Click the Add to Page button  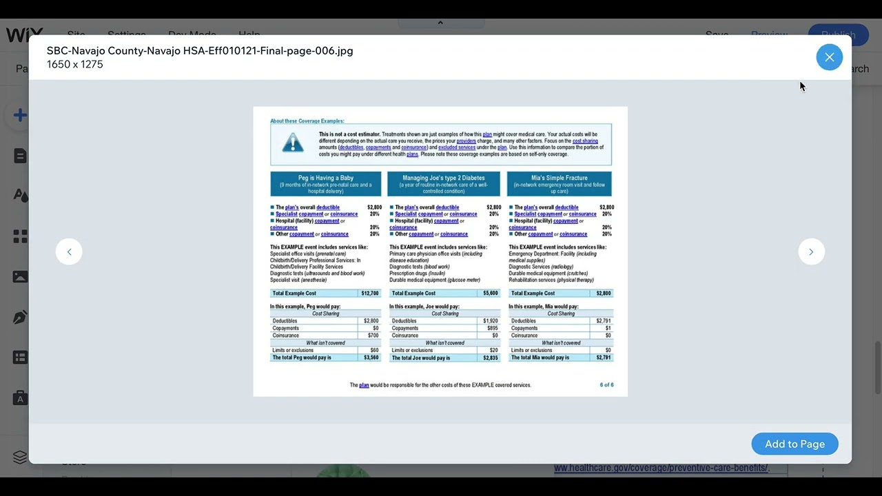(x=794, y=444)
